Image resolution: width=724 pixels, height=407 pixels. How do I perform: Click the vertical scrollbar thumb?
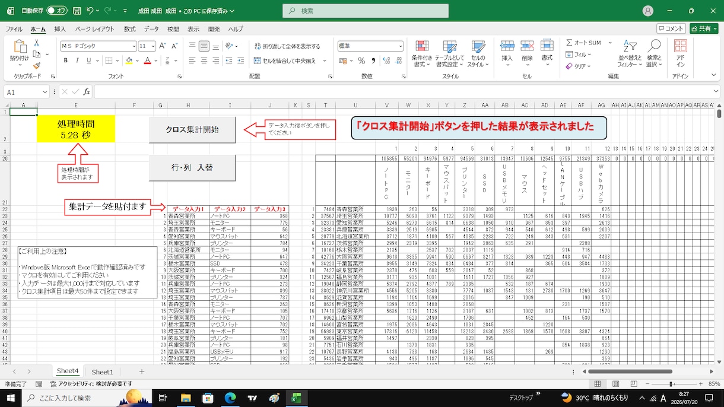coord(719,113)
